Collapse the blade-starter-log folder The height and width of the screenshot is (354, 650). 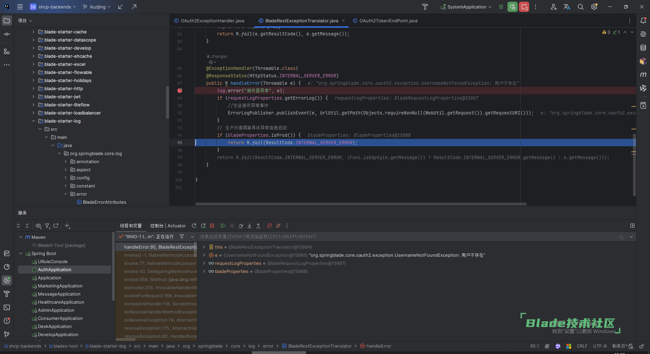pyautogui.click(x=33, y=121)
